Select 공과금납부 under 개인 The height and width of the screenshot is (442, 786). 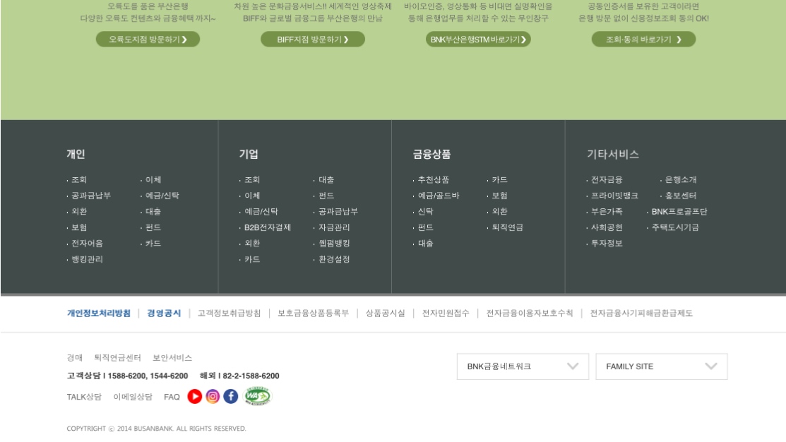(90, 196)
